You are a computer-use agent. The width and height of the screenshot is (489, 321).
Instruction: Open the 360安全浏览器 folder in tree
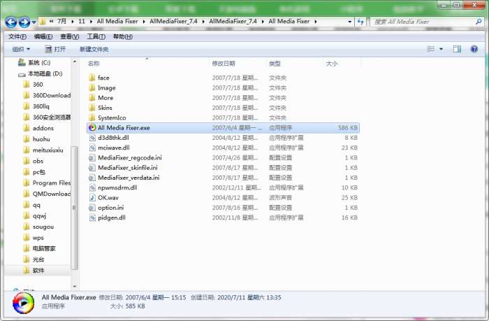[47, 117]
